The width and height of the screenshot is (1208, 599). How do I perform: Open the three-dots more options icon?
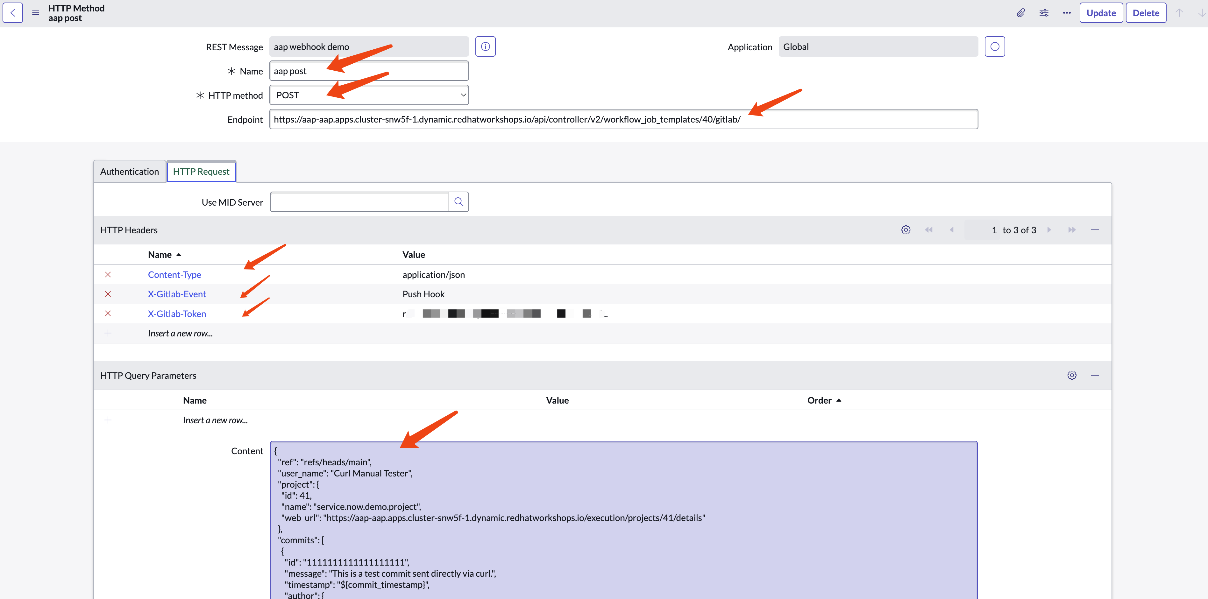(x=1066, y=13)
